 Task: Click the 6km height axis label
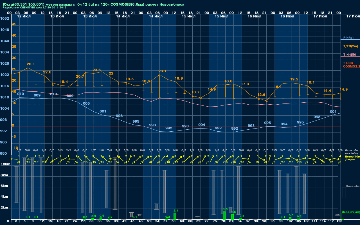point(4,186)
